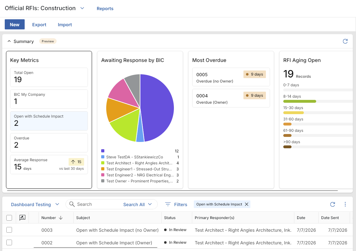Click the Import link
Image resolution: width=356 pixels, height=251 pixels.
(x=65, y=25)
